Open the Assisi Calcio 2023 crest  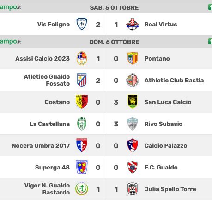coord(82,58)
